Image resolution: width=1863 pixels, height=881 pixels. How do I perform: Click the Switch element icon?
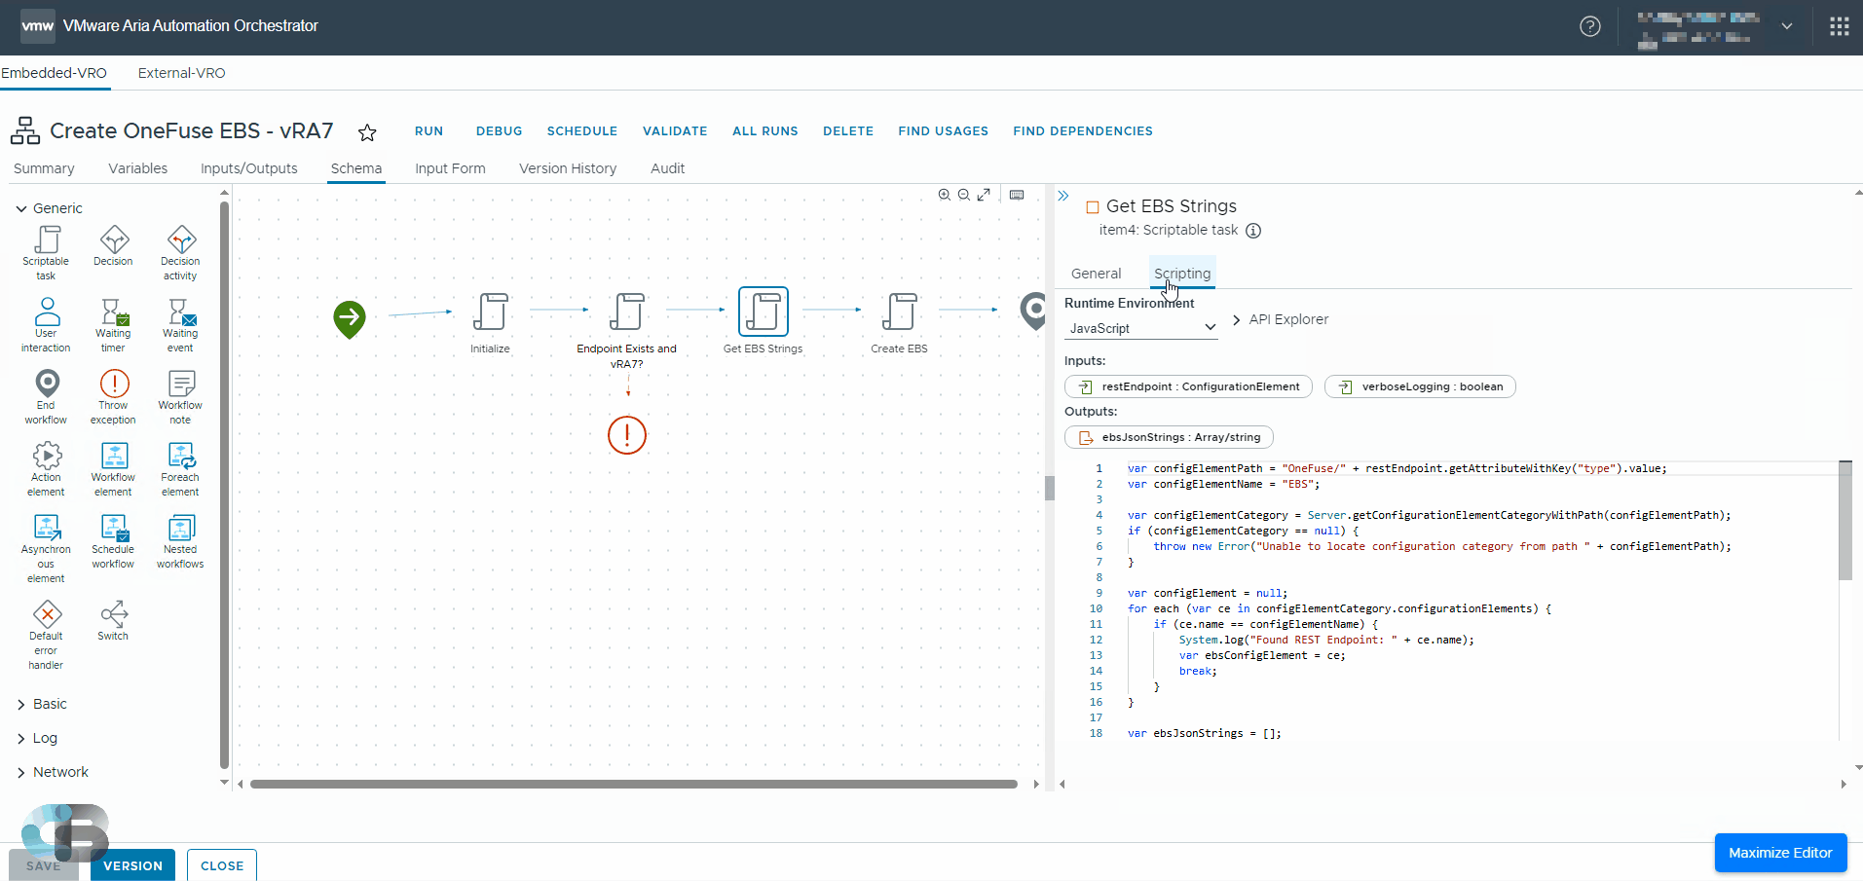113,615
